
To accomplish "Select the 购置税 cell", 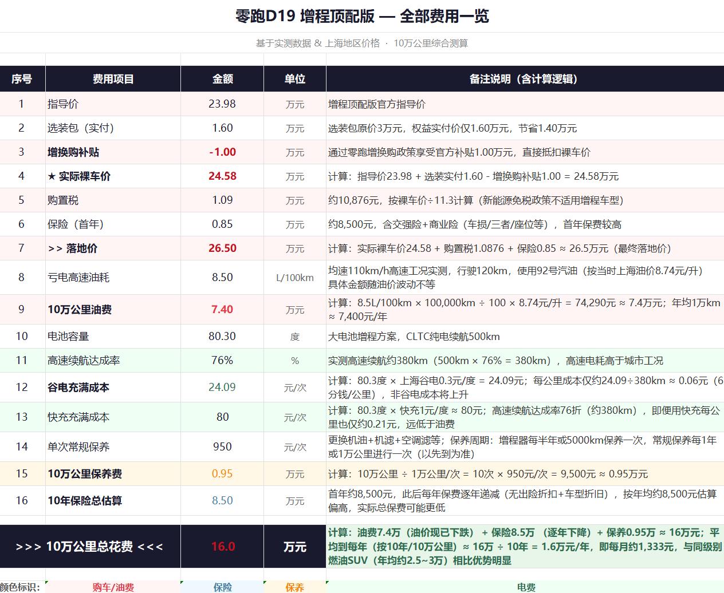I will point(113,200).
